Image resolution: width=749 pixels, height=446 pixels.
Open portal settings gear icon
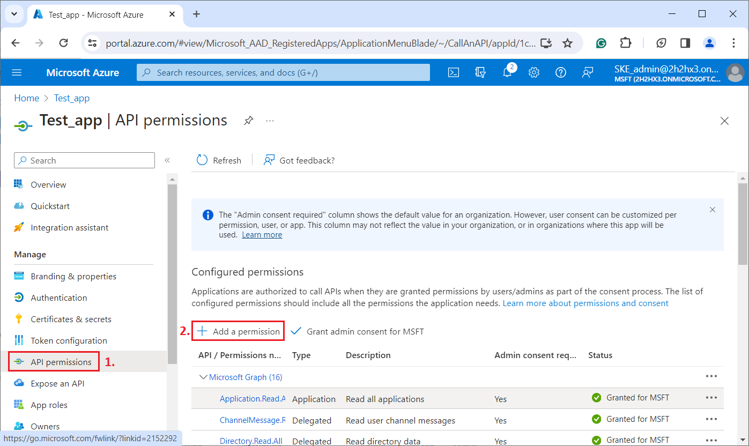click(x=534, y=73)
